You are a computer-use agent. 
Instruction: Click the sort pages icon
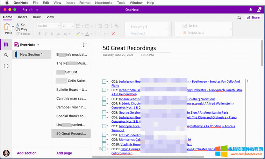pos(85,45)
